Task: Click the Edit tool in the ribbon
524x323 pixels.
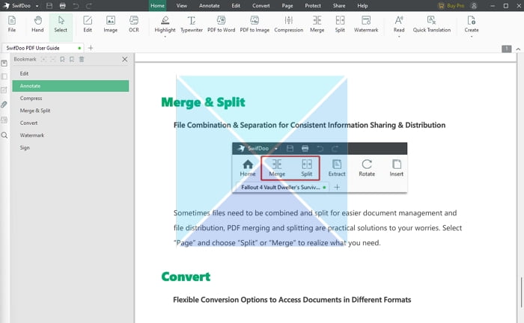Action: [x=88, y=25]
